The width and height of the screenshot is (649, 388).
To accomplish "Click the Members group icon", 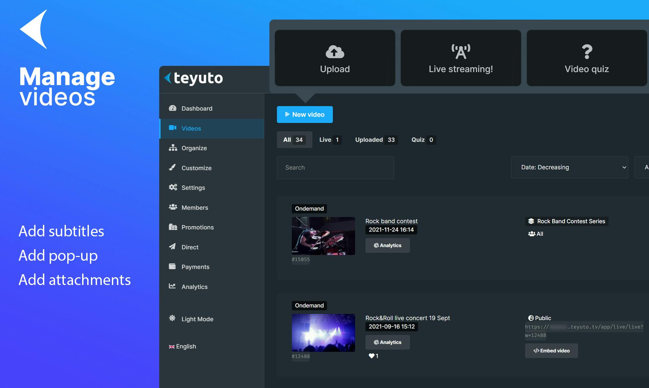I will point(173,207).
